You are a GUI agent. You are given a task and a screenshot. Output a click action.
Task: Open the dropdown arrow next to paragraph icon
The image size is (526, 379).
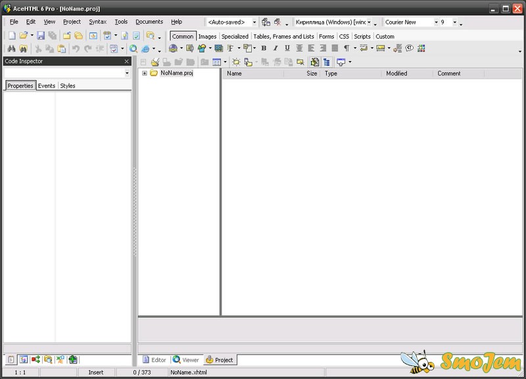click(355, 48)
